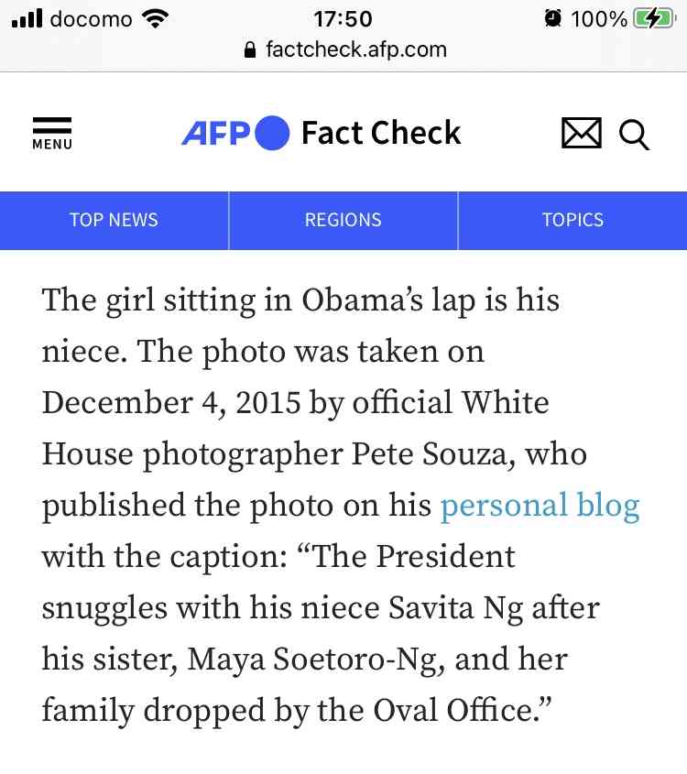Tap the 17:50 clock in status bar
This screenshot has height=774, width=687.
(343, 19)
